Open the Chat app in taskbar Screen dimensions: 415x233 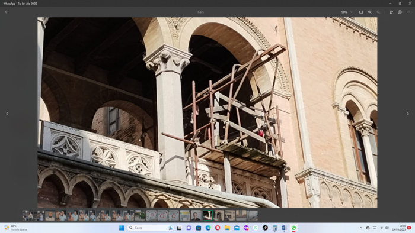point(189,228)
